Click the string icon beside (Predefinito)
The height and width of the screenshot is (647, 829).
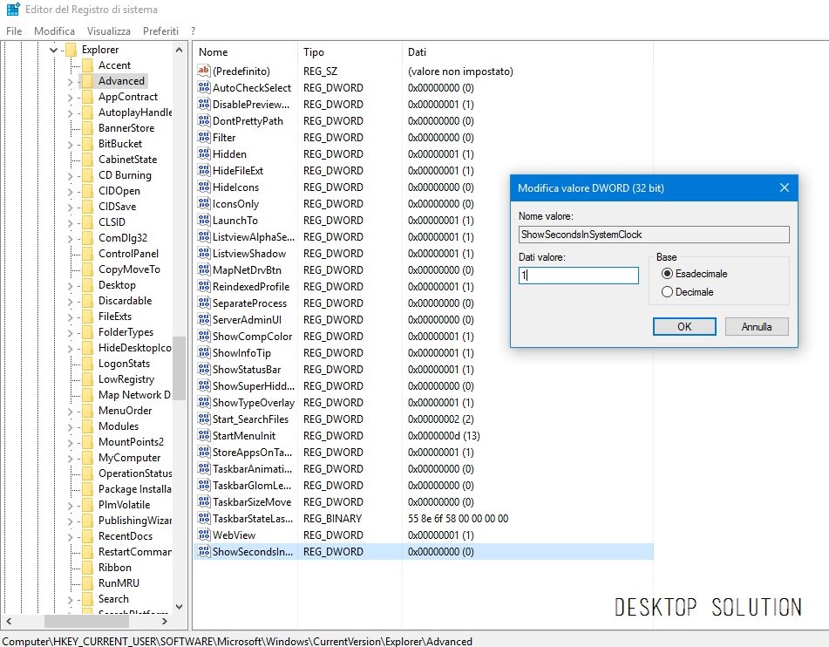204,72
